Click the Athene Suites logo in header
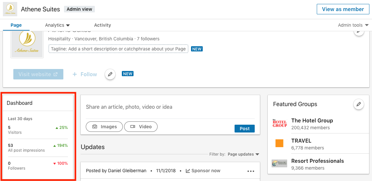372x181 pixels. click(x=10, y=9)
